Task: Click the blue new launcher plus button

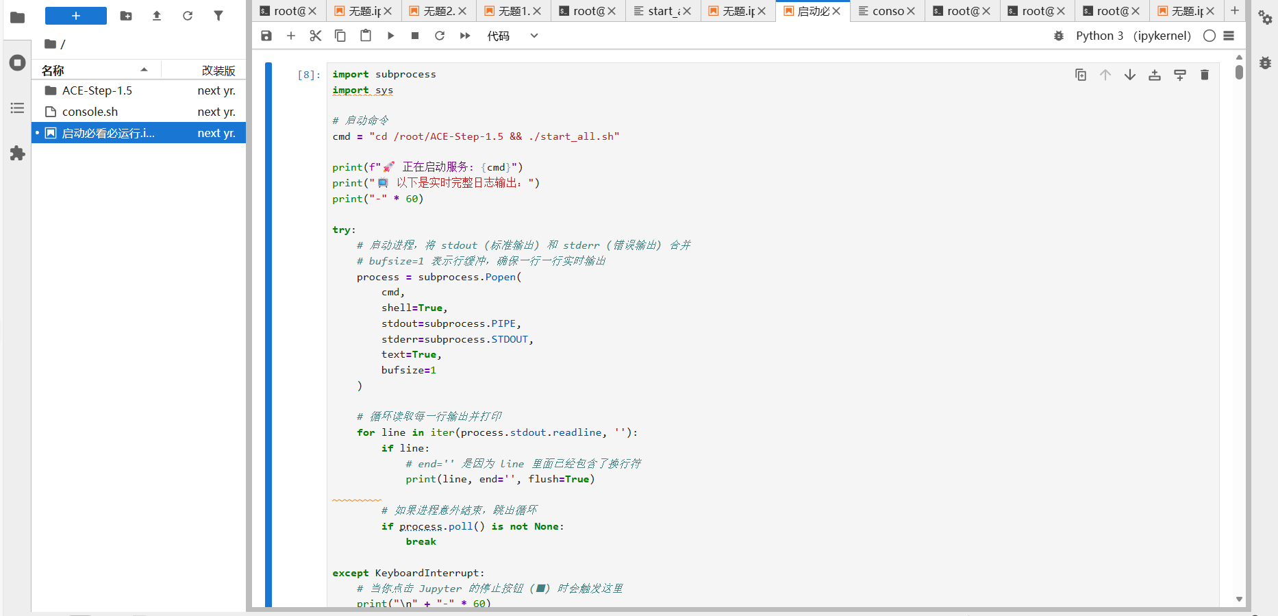Action: [76, 16]
